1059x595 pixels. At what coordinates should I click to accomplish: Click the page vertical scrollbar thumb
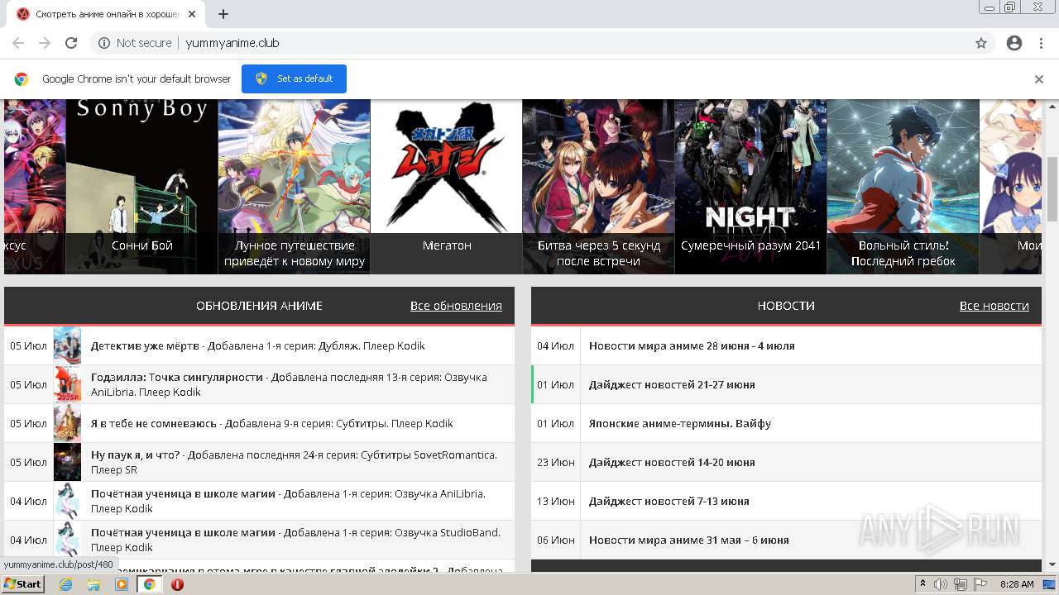[1052, 188]
